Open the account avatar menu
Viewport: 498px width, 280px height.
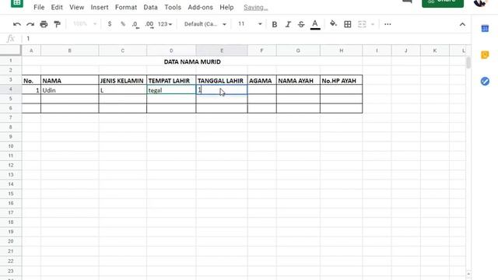coord(480,2)
